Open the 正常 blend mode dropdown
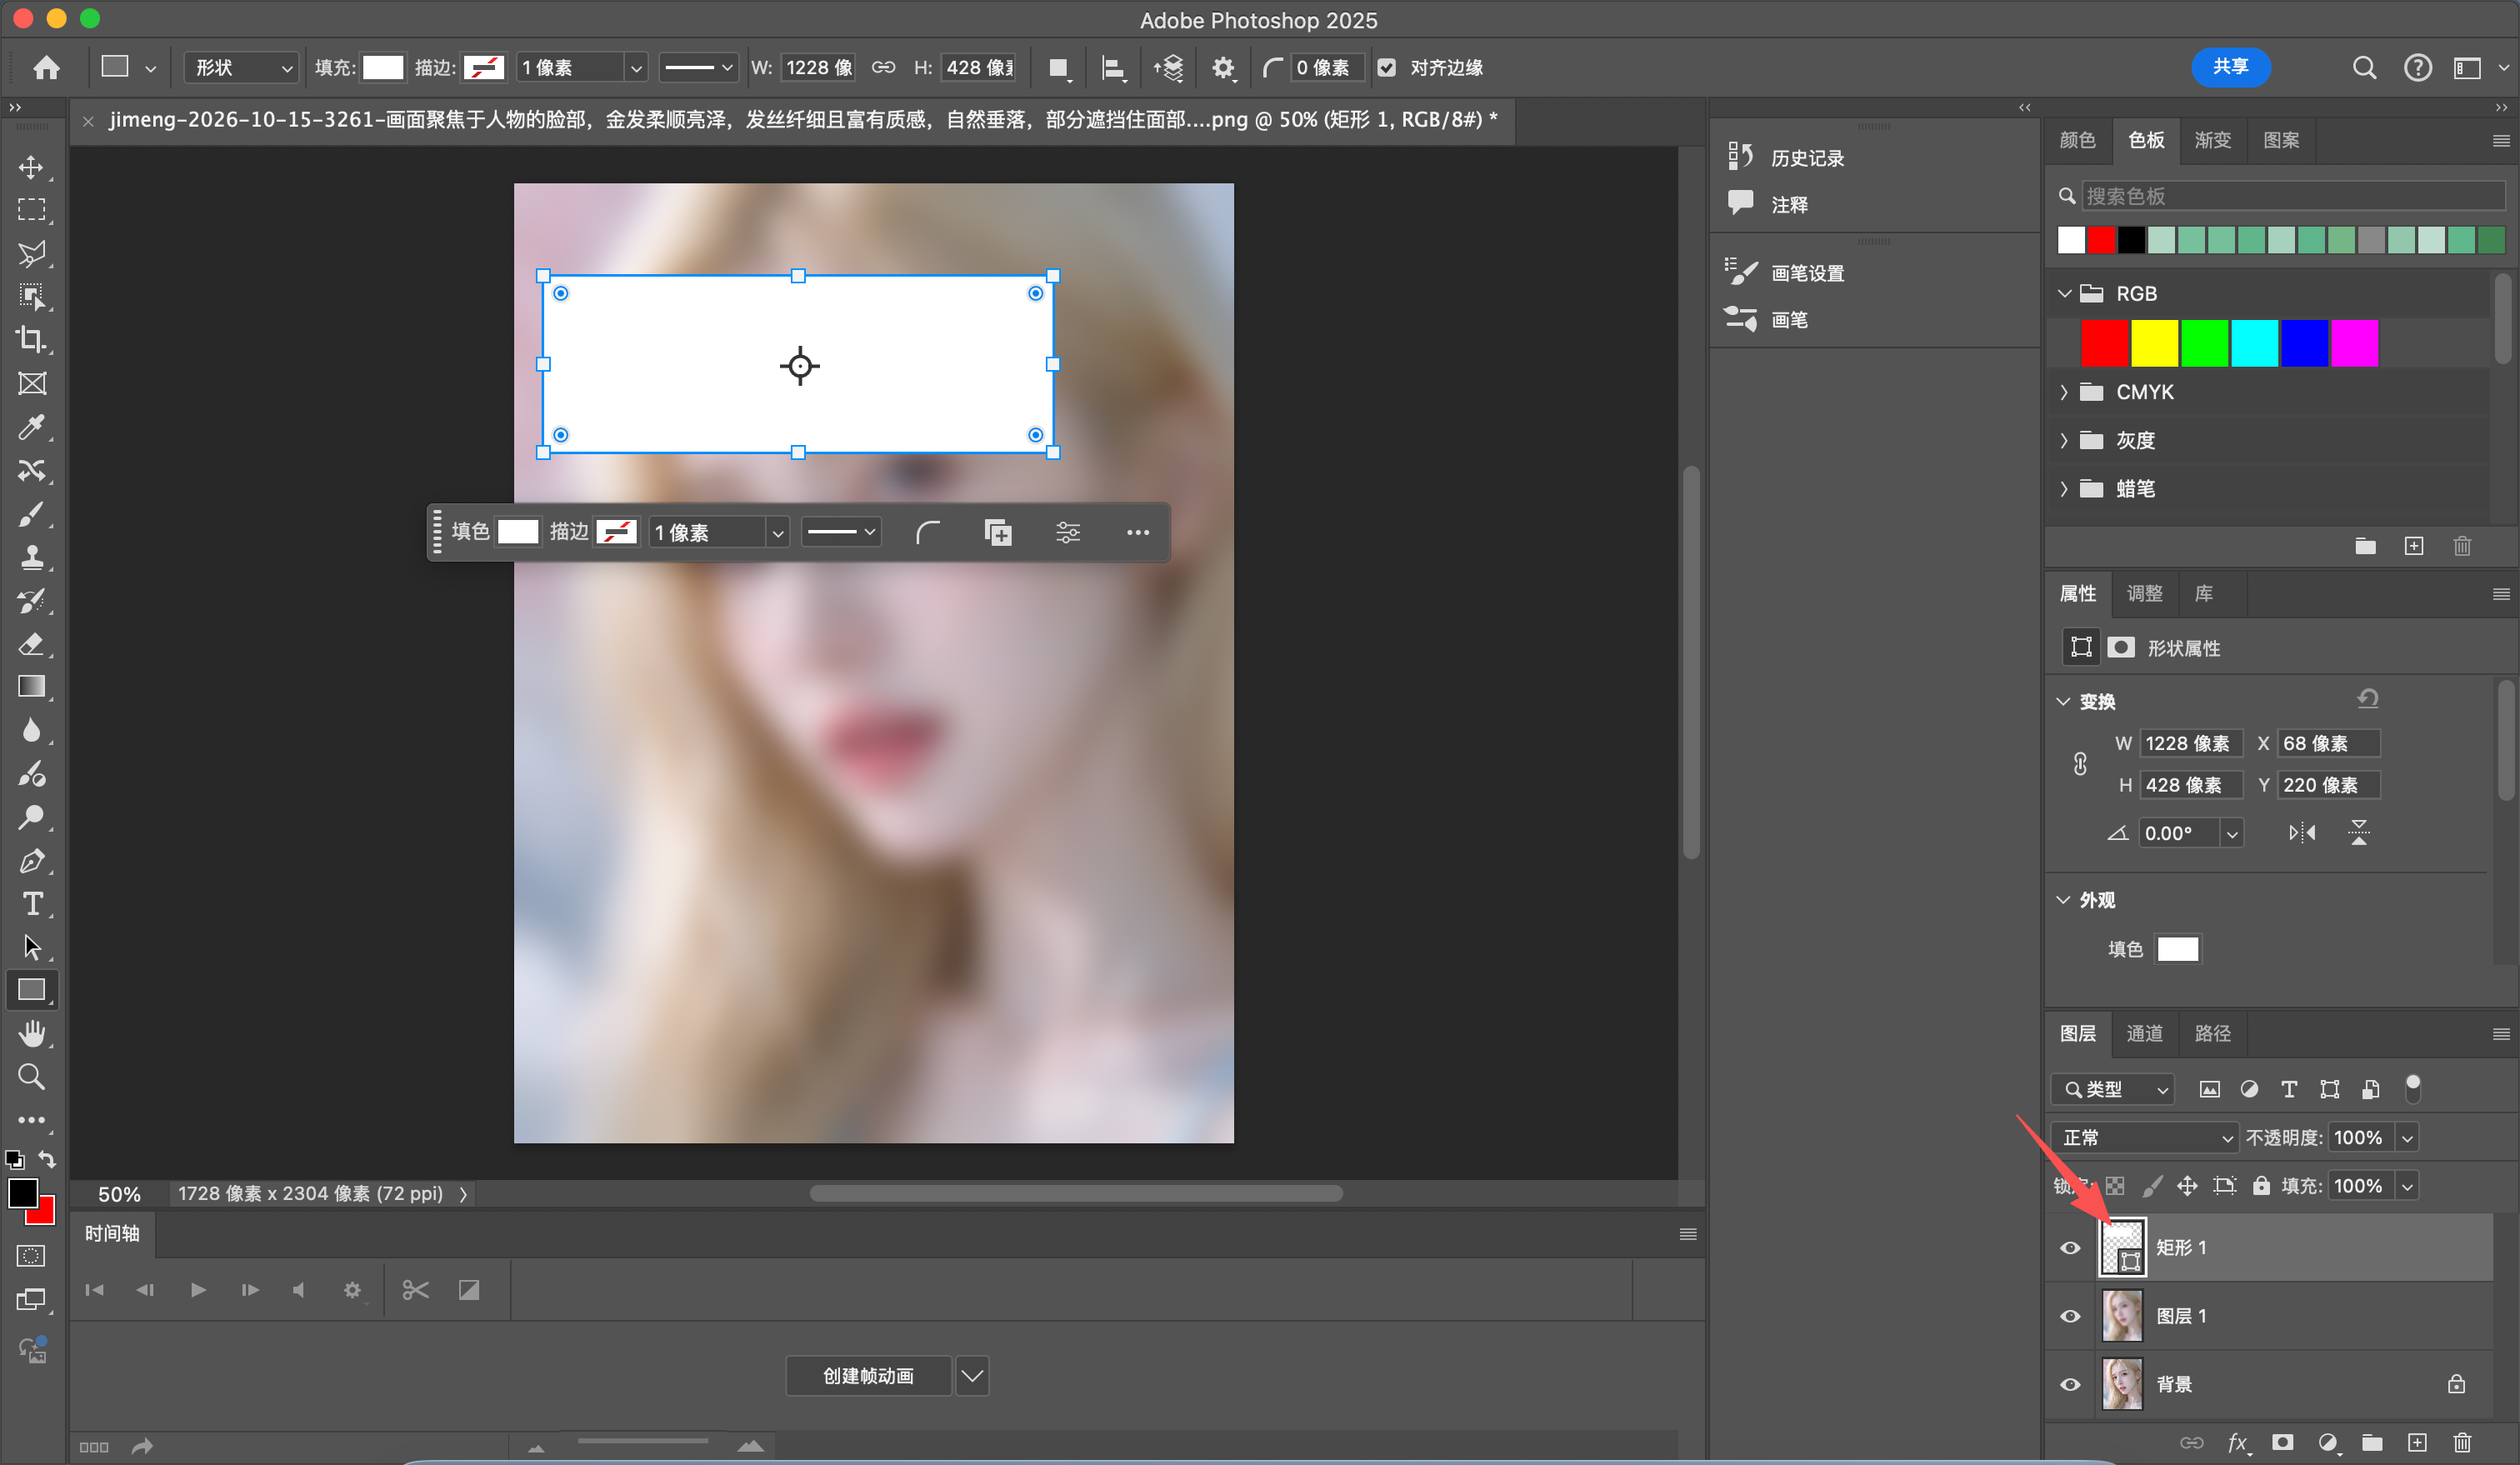This screenshot has width=2520, height=1465. point(2146,1138)
